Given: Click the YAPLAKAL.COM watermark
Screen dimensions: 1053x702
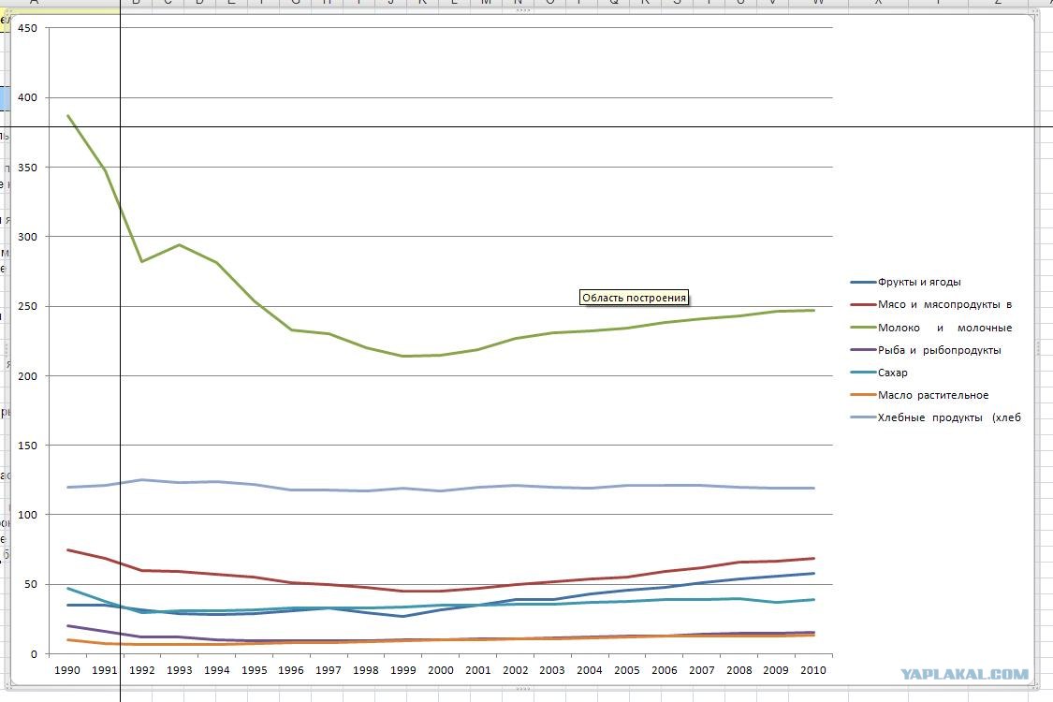Looking at the screenshot, I should 964,675.
